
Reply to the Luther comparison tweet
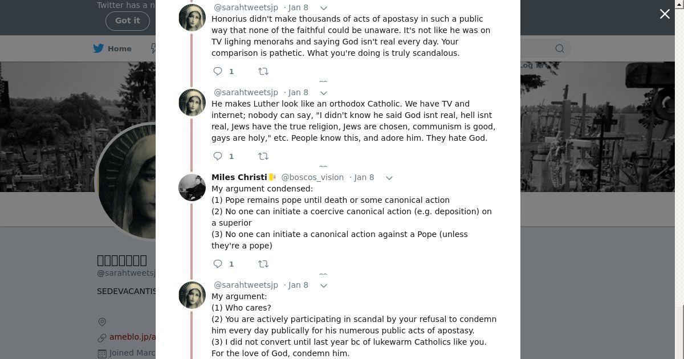pos(218,156)
